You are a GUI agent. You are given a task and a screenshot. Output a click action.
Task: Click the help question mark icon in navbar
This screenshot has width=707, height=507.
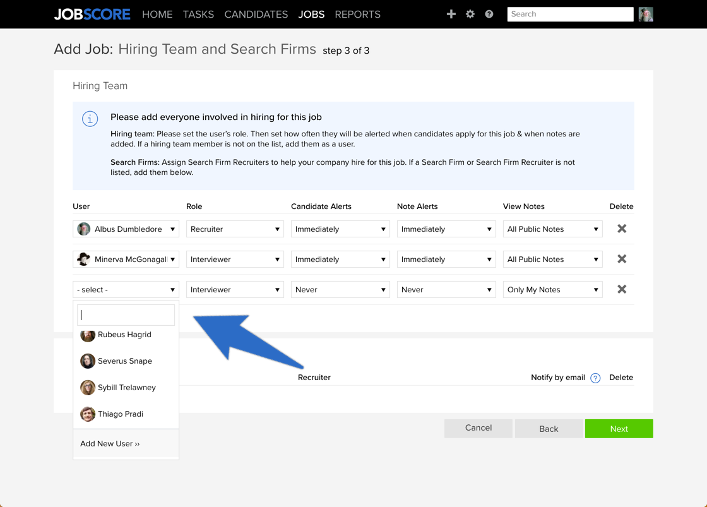(x=489, y=14)
